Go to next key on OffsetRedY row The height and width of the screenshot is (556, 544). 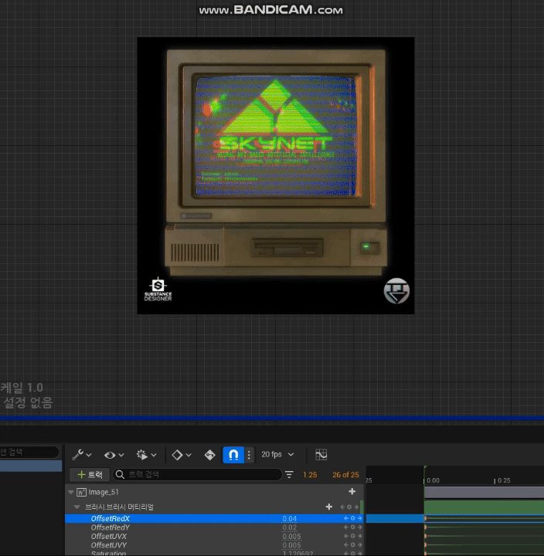pos(359,527)
